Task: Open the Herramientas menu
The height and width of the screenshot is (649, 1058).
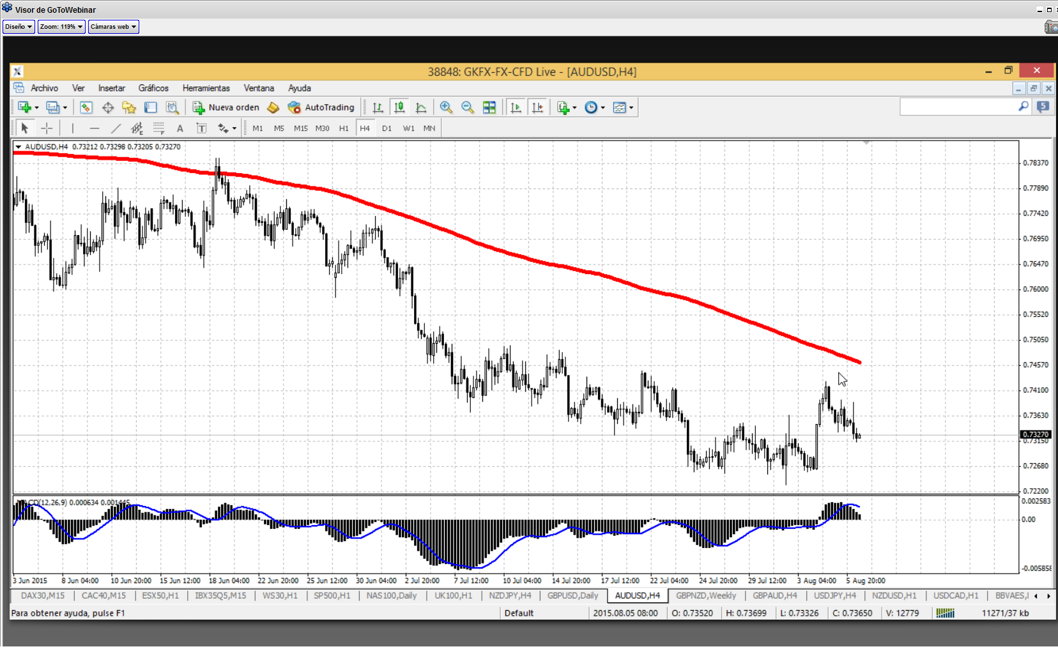Action: point(206,88)
